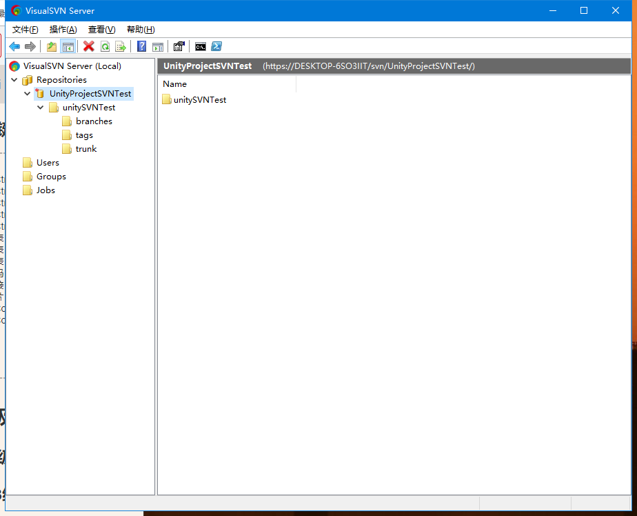Open the 查看(V) menu
This screenshot has height=516, width=637.
(101, 29)
